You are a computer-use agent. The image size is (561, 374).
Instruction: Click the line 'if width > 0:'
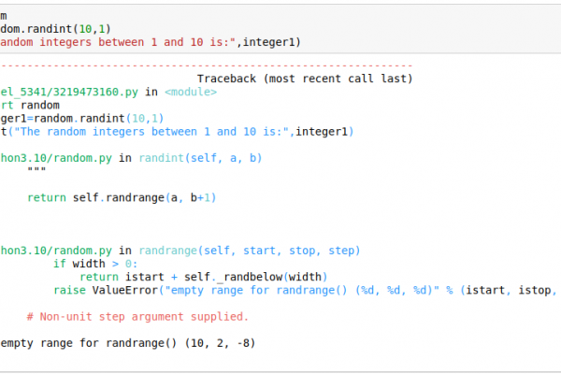click(95, 264)
